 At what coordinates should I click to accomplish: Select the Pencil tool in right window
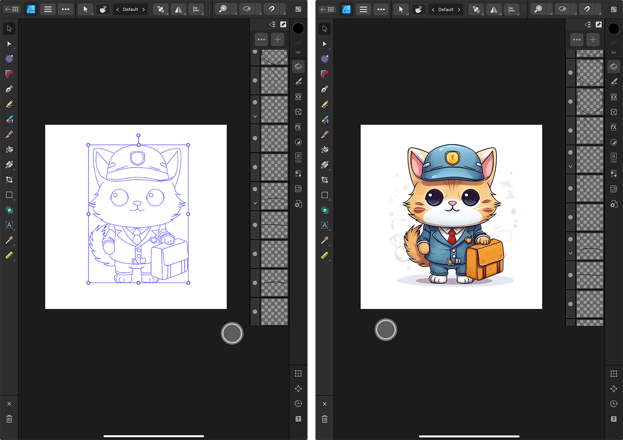[x=325, y=104]
